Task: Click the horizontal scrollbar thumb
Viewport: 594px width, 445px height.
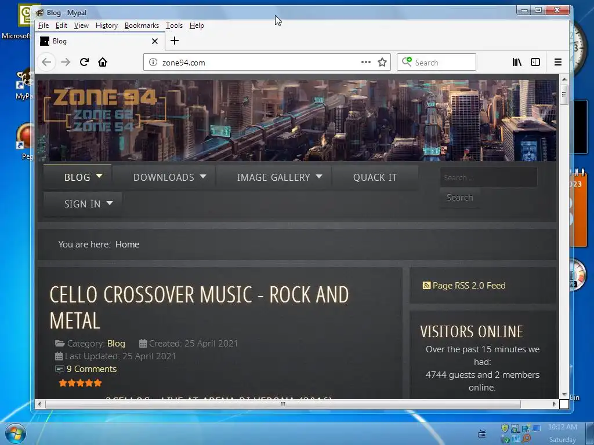Action: tap(283, 404)
